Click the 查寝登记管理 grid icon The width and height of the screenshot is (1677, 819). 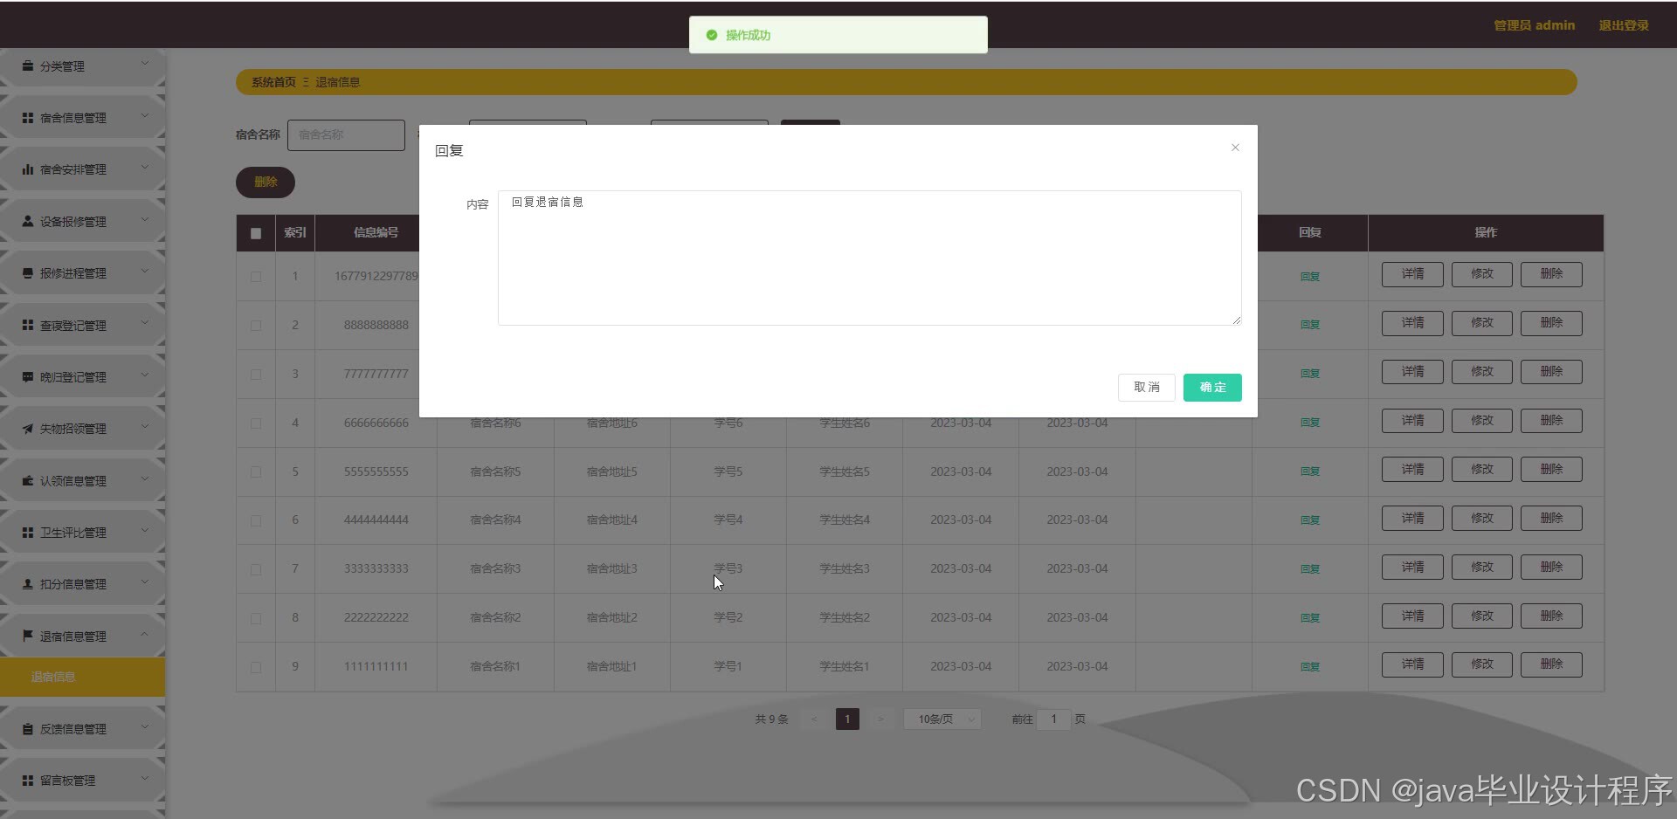(x=28, y=325)
